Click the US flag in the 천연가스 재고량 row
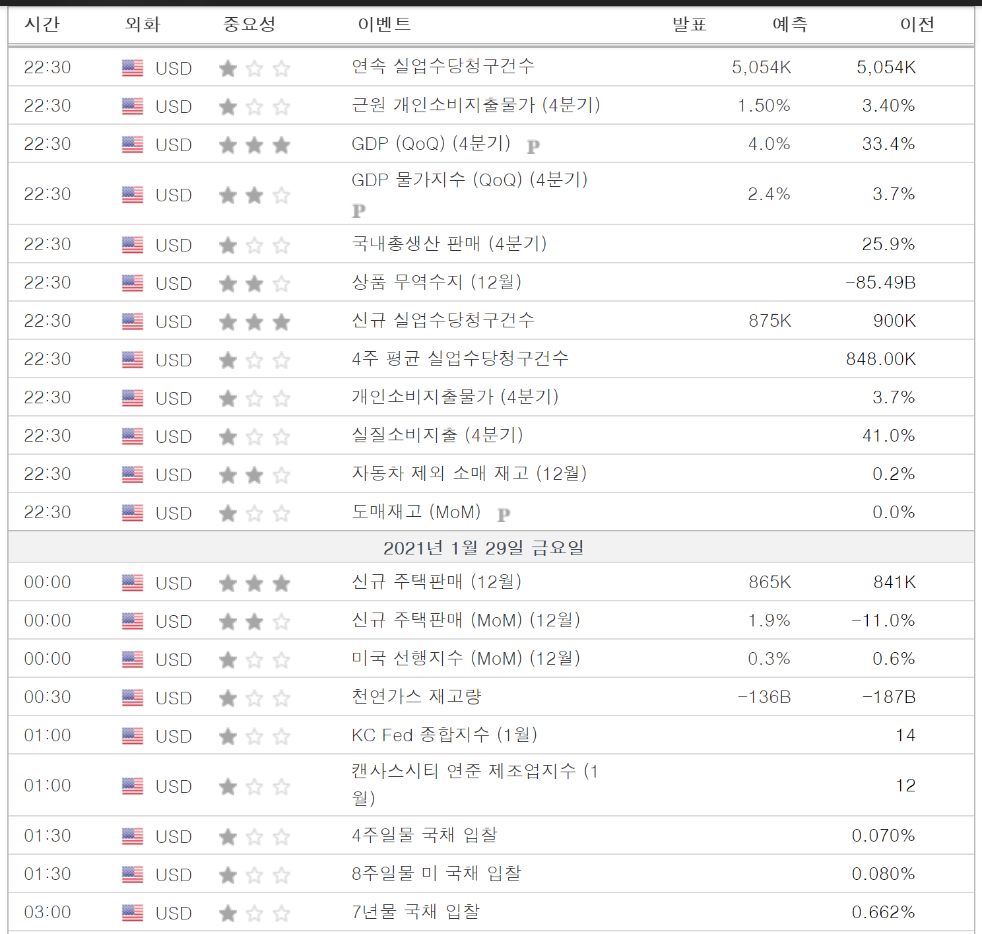The width and height of the screenshot is (982, 934). 133,698
